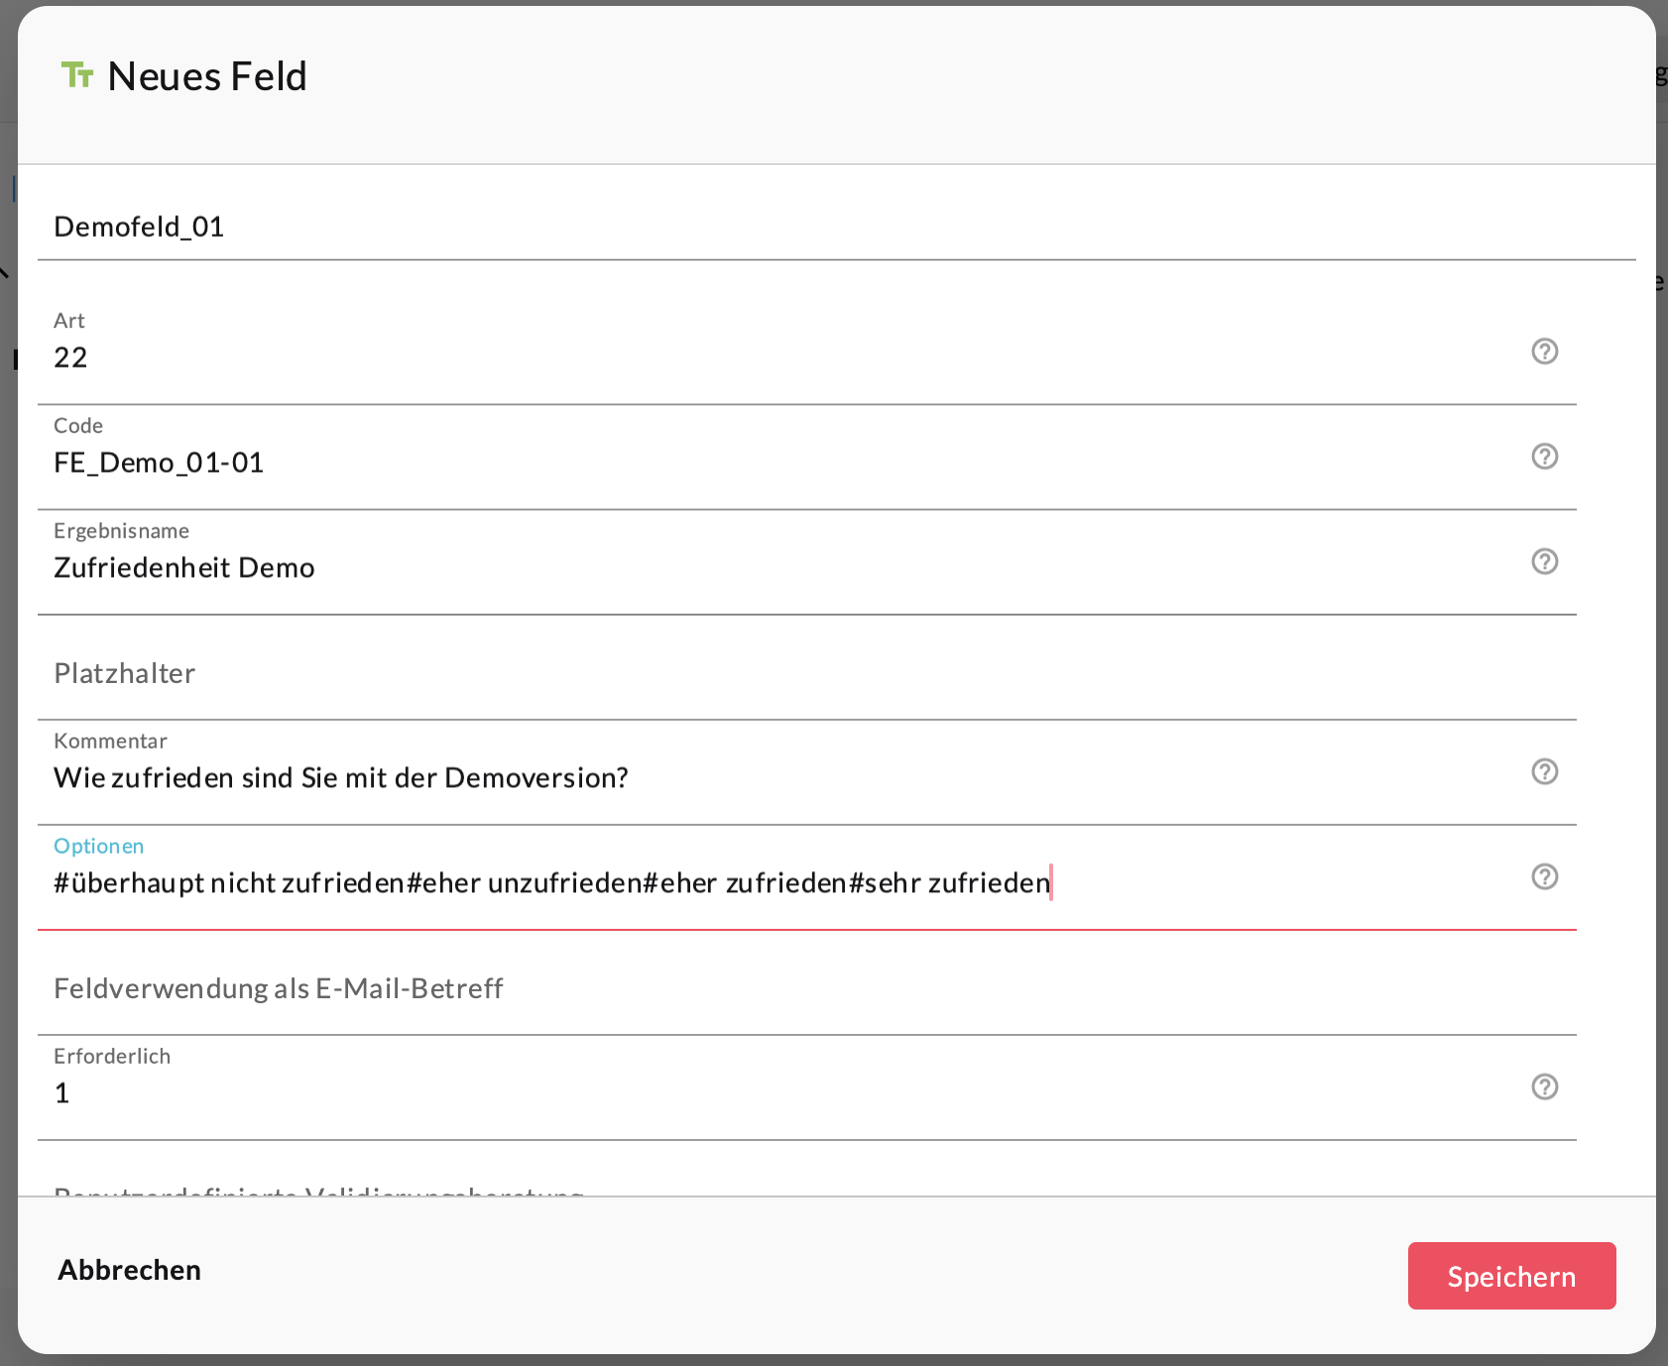This screenshot has width=1668, height=1366.
Task: Edit the Ergebnisname field Zufriedenheit Demo
Action: 774,568
